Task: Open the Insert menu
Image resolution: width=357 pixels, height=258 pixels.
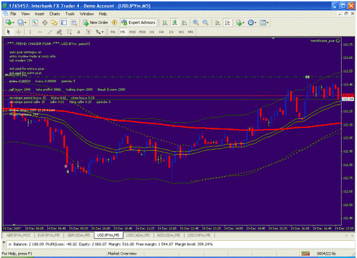Action: (x=39, y=14)
